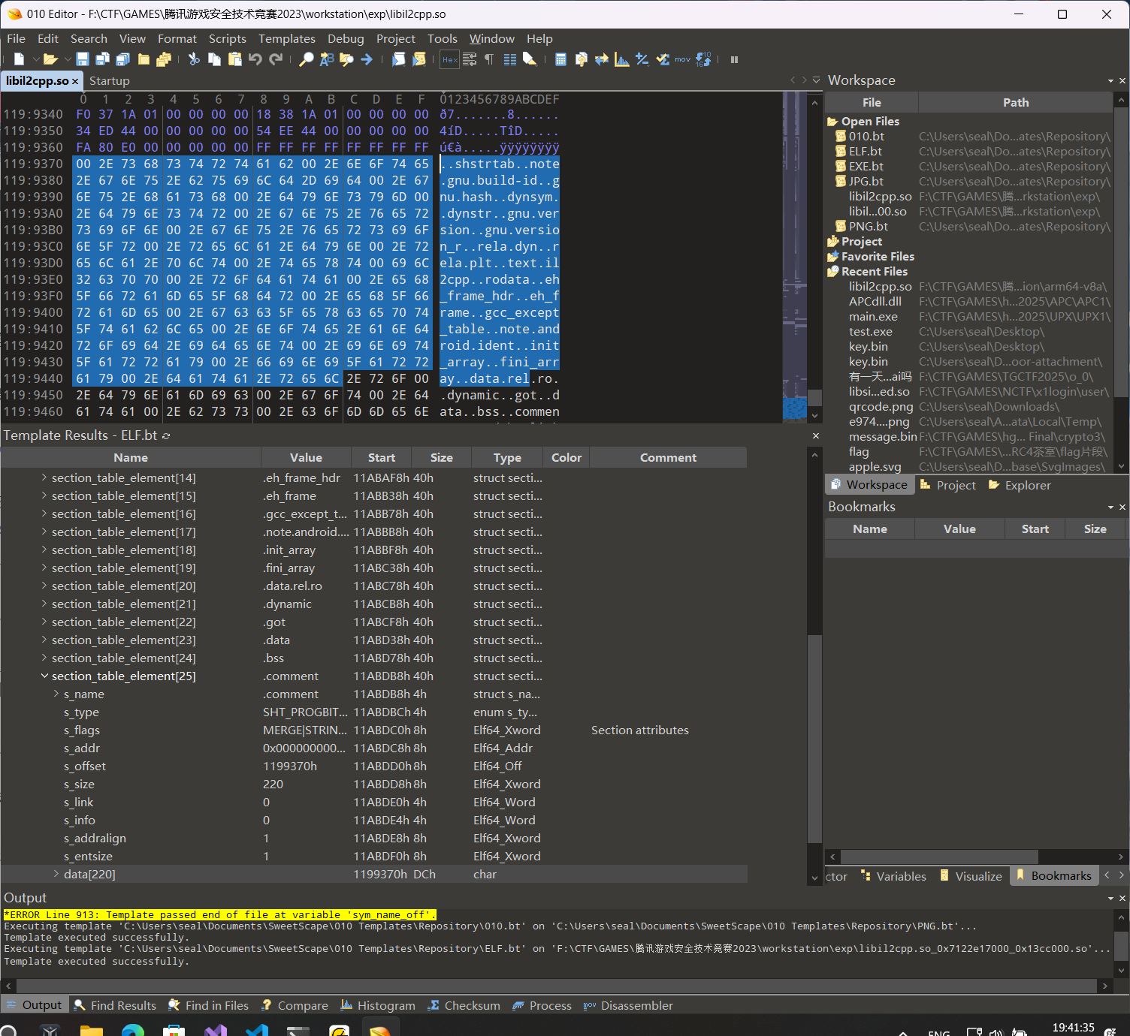Screen dimensions: 1130x1036
Task: Switch to the Visualize tab
Action: (x=971, y=877)
